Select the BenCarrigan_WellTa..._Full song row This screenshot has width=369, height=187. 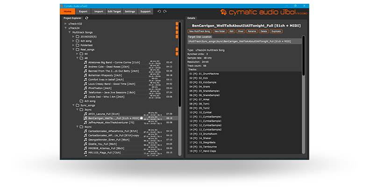[131, 118]
